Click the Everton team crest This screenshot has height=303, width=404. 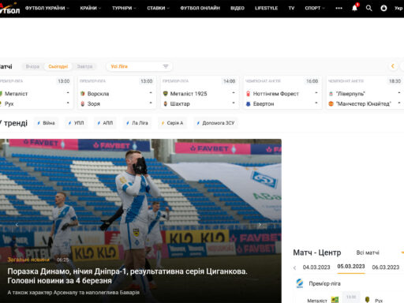point(248,103)
